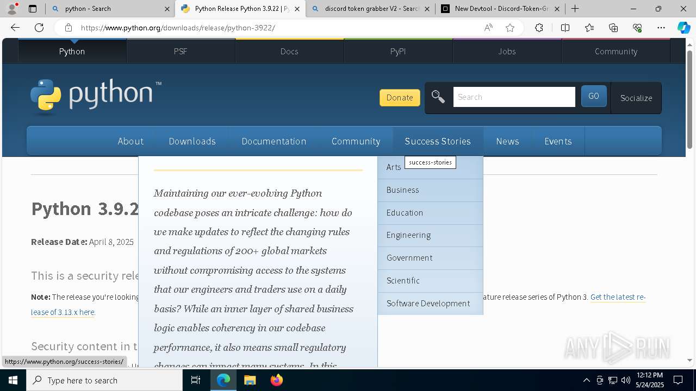Open Microsoft Edge from taskbar
The height and width of the screenshot is (391, 696).
pos(223,380)
